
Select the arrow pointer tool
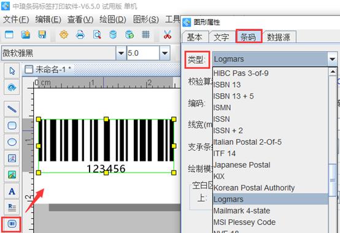tap(12, 71)
